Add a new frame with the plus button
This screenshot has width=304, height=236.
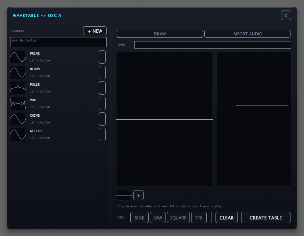(x=138, y=195)
